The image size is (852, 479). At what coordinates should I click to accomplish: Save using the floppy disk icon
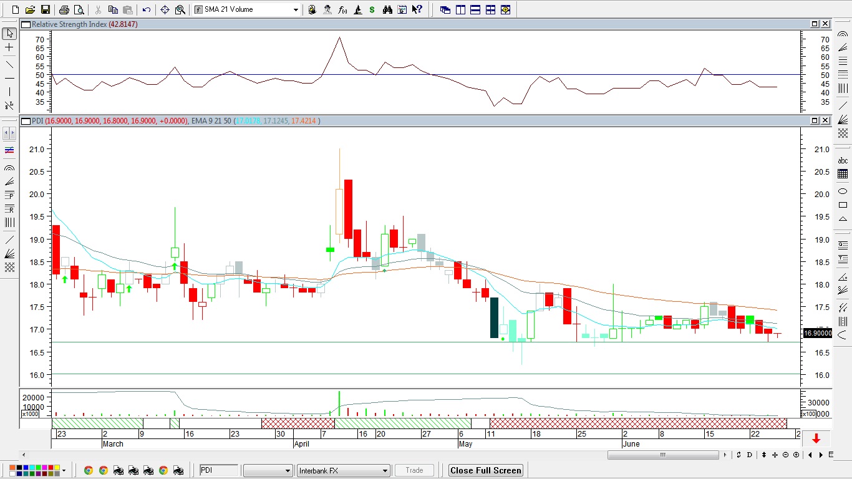(x=45, y=10)
